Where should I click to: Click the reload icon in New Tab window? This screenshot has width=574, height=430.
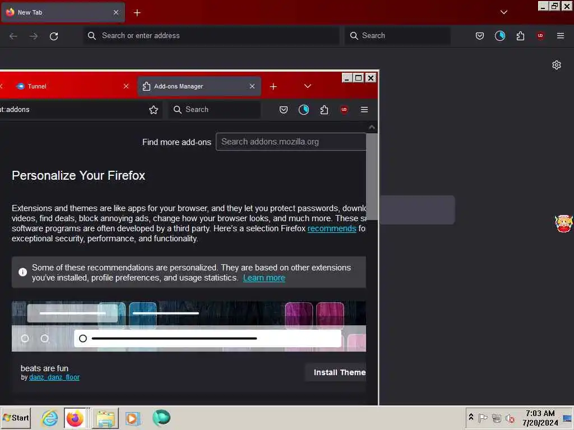click(x=54, y=36)
